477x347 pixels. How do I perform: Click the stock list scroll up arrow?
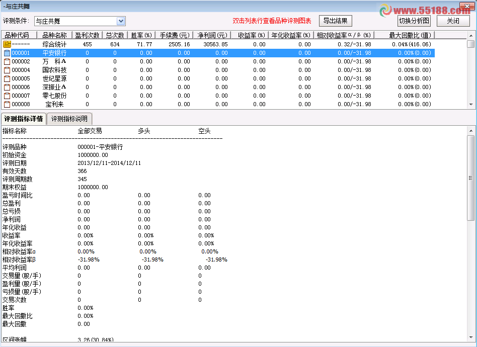[x=471, y=35]
